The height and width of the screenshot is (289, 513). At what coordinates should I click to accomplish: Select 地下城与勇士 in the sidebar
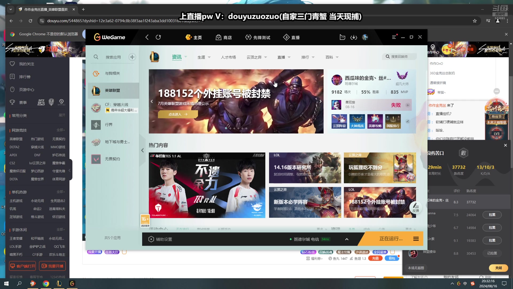pyautogui.click(x=114, y=142)
